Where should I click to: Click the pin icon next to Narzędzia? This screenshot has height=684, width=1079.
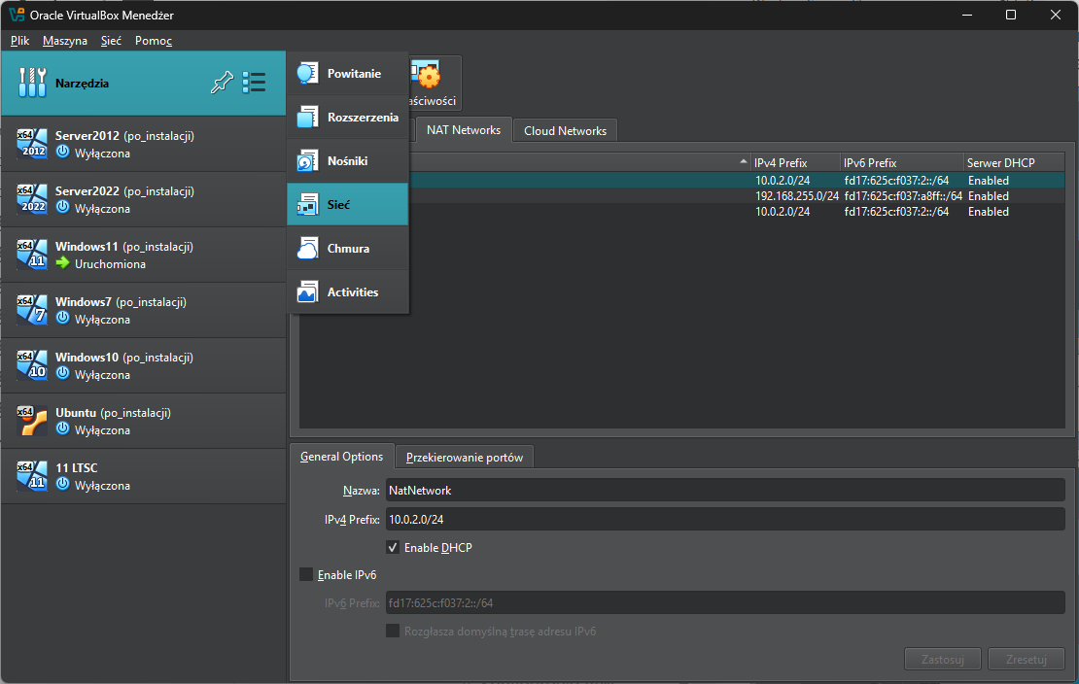222,83
